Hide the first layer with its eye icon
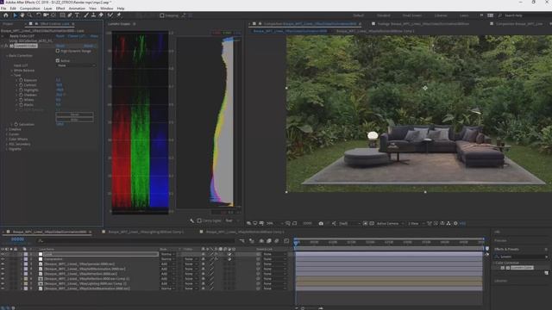The height and width of the screenshot is (310, 552). coord(3,254)
